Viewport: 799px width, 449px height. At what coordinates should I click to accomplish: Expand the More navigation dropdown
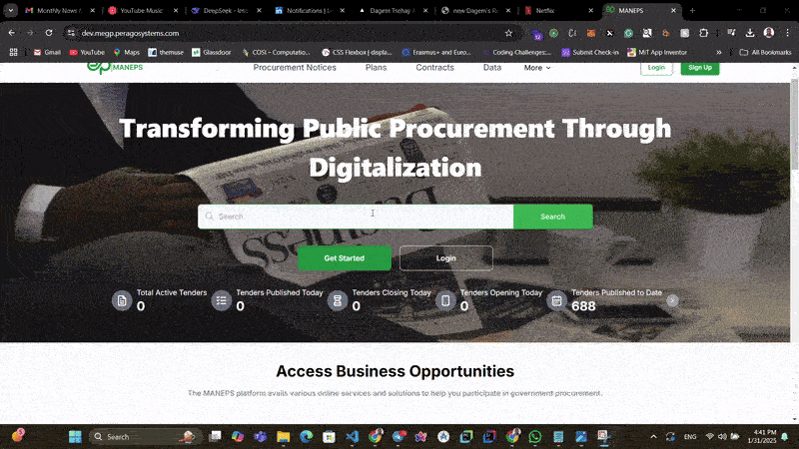click(x=537, y=68)
